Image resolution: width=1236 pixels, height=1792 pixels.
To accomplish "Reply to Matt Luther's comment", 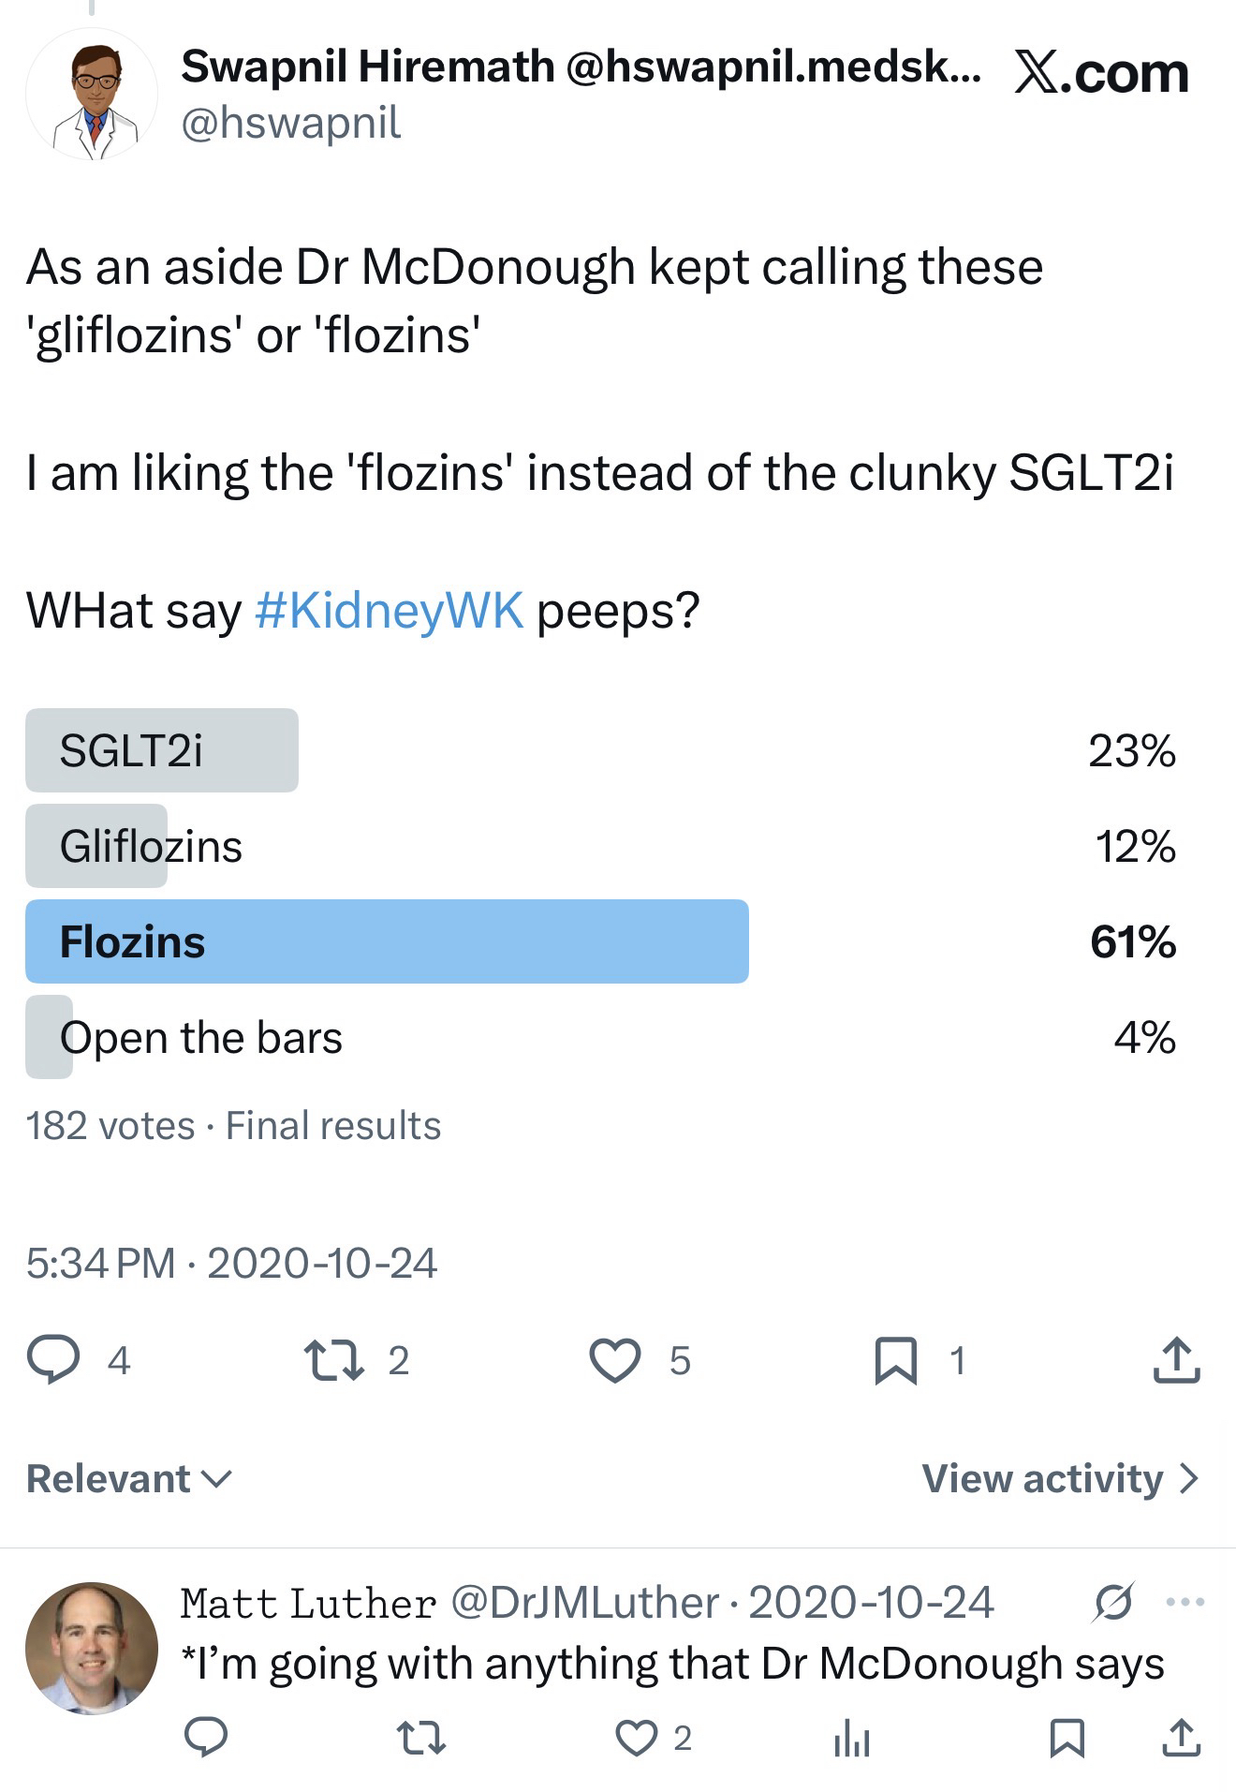I will 206,1738.
